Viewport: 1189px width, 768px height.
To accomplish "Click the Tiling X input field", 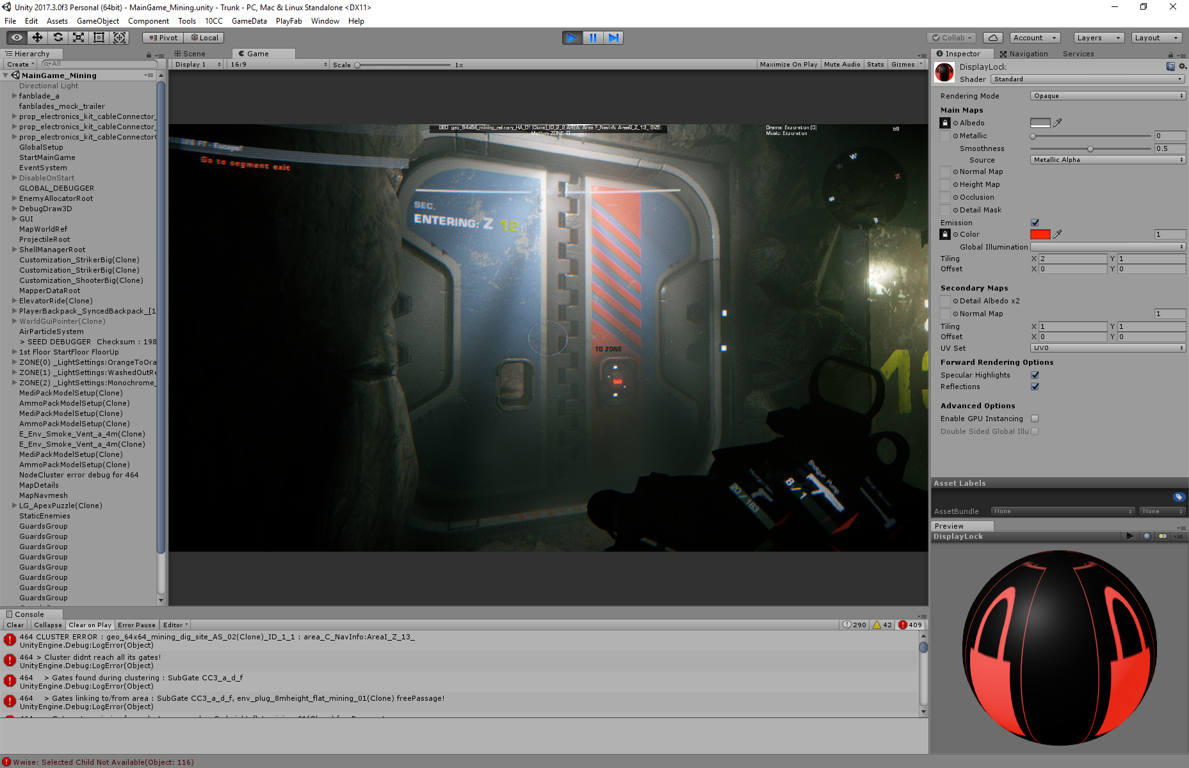I will [x=1072, y=259].
